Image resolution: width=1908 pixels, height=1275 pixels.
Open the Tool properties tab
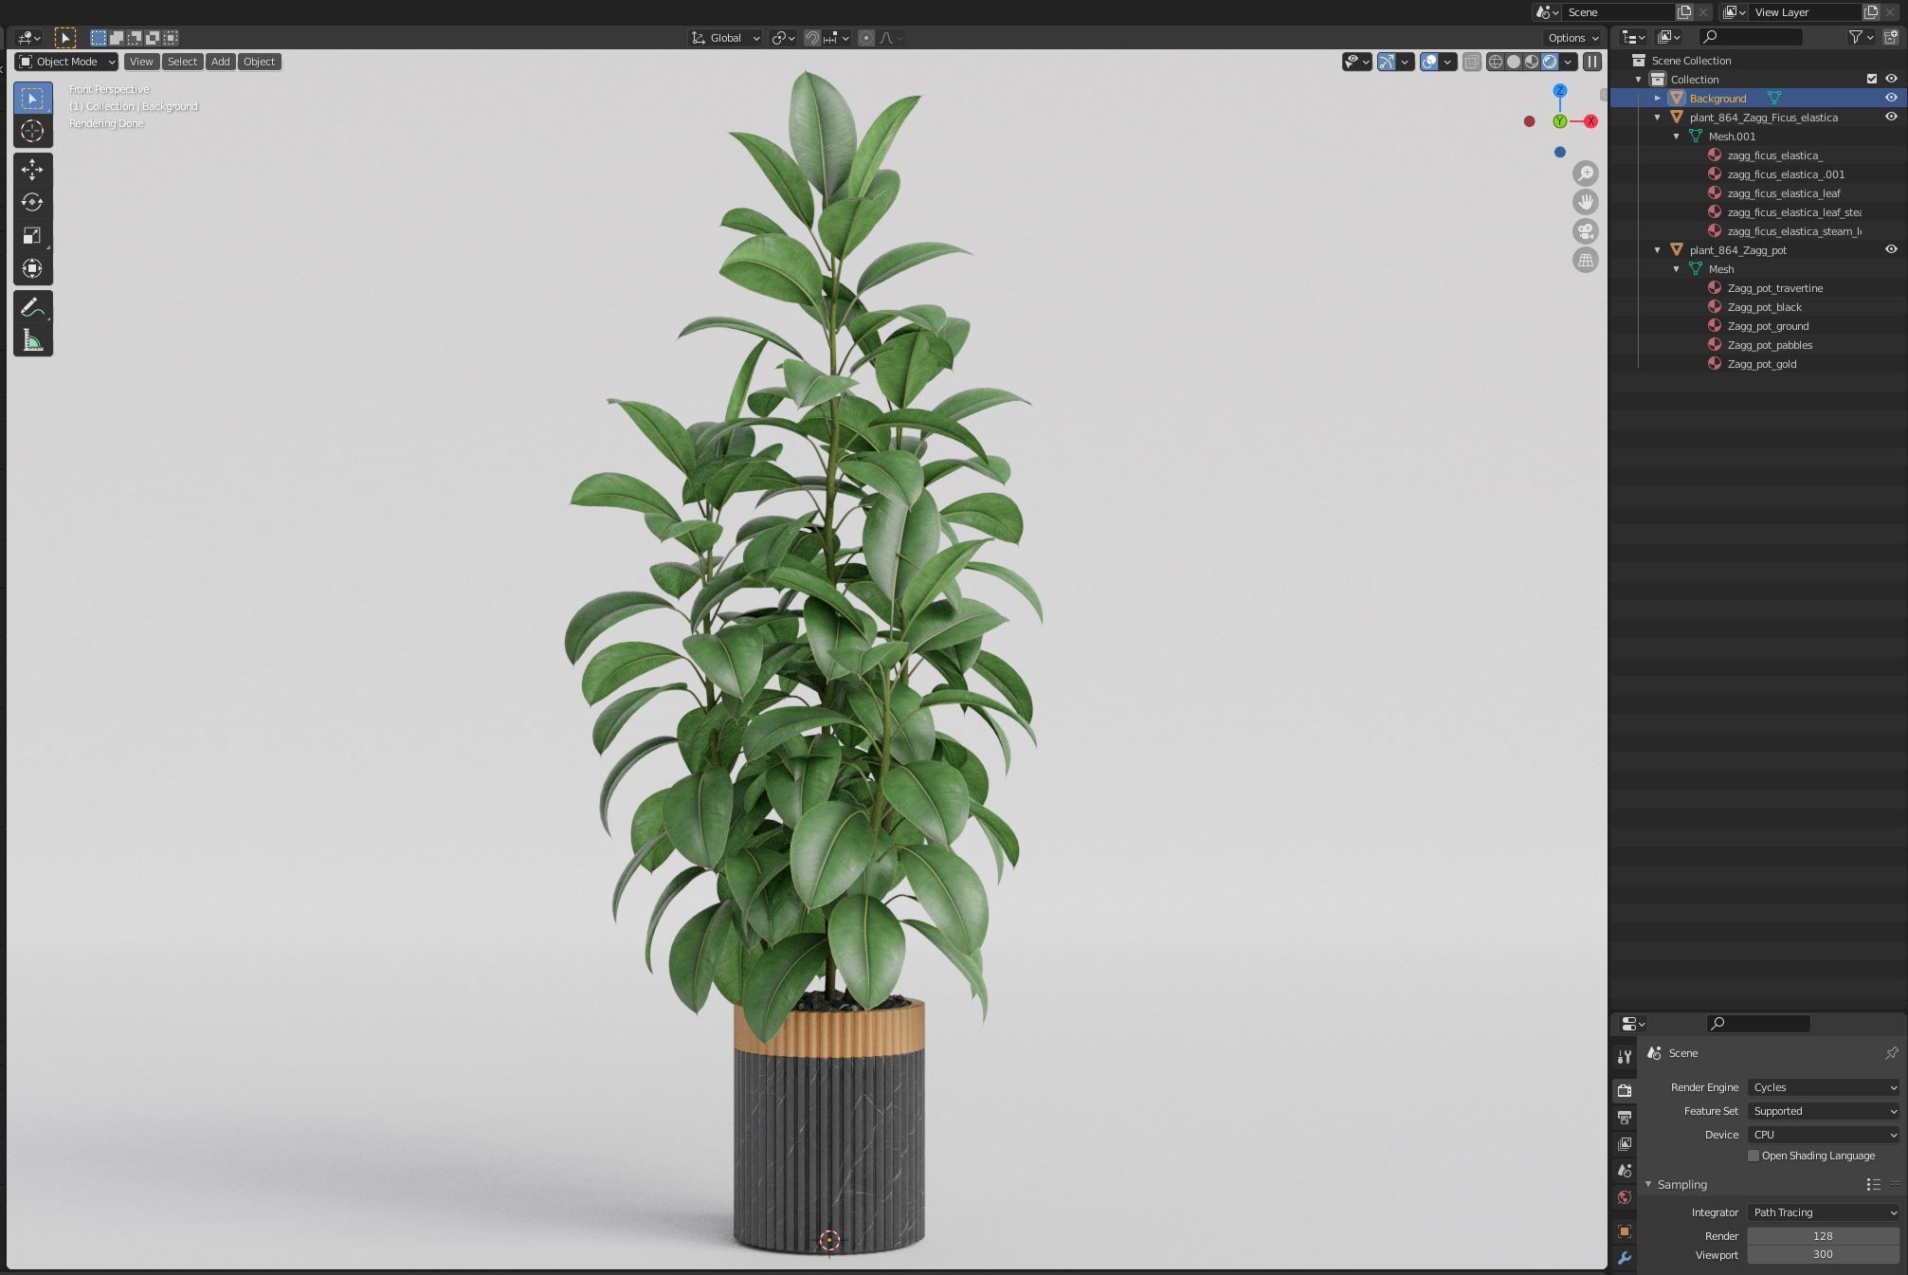(x=1625, y=1057)
